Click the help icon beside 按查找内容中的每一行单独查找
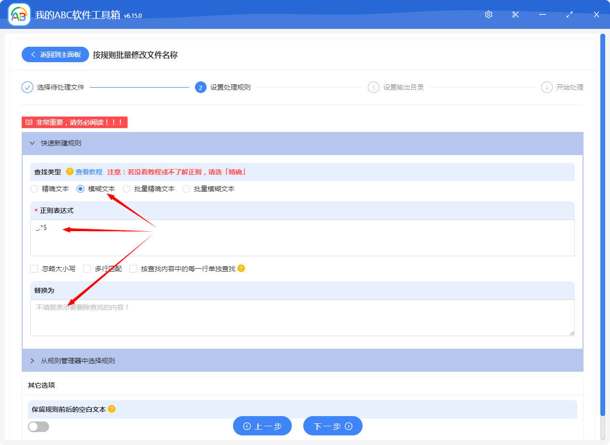This screenshot has height=445, width=610. (241, 268)
